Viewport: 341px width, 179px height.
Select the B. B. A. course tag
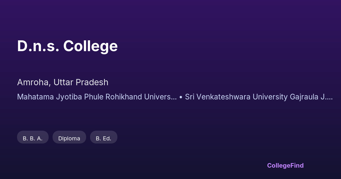coord(33,138)
